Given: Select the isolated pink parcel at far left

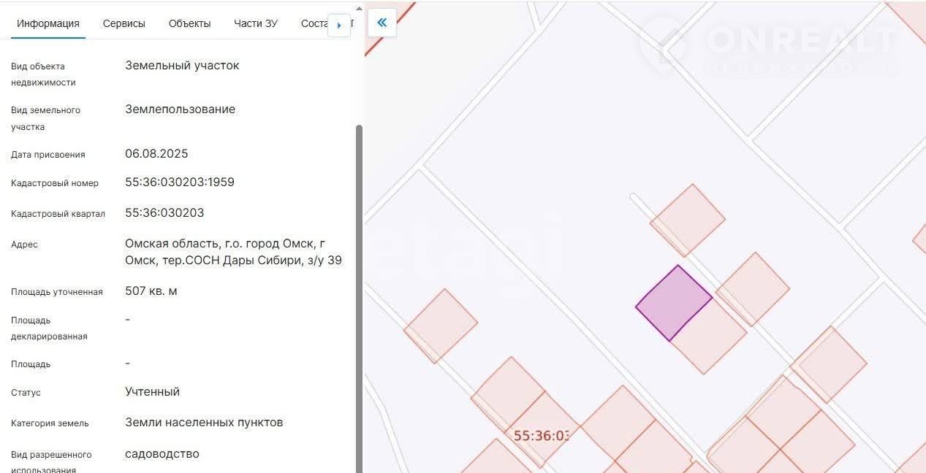Looking at the screenshot, I should tap(441, 326).
